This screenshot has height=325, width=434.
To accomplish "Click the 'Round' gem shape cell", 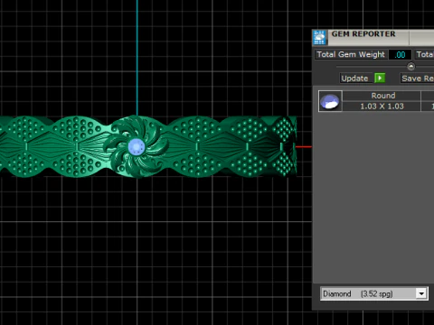I will click(x=382, y=96).
